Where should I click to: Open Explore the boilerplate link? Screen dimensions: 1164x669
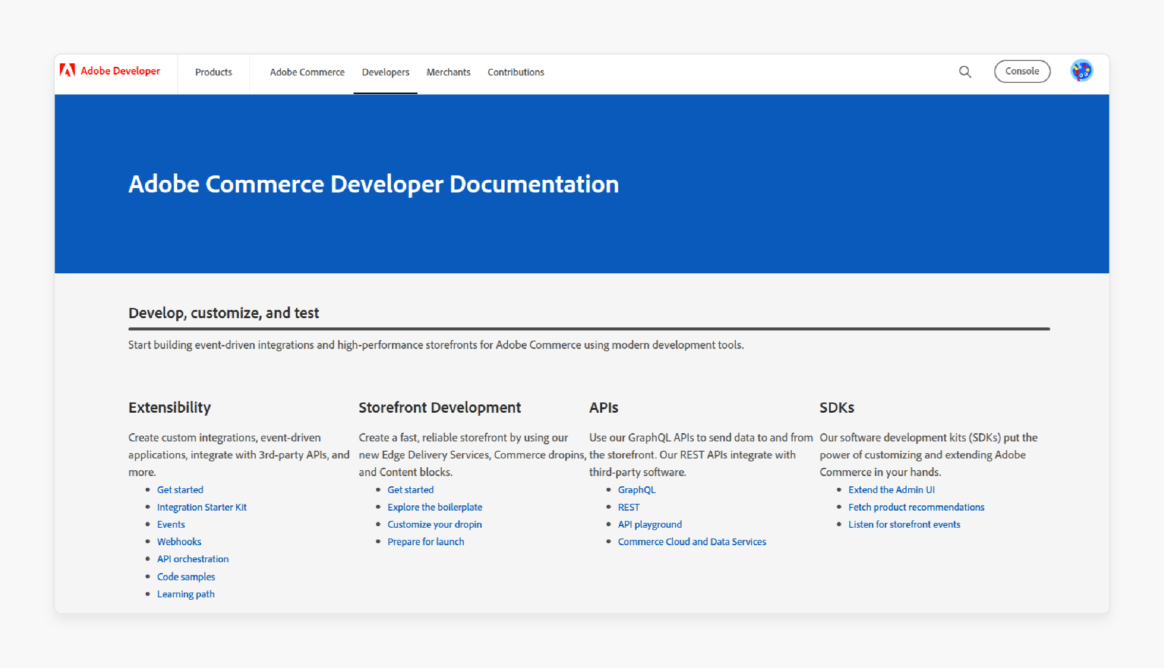pos(435,507)
